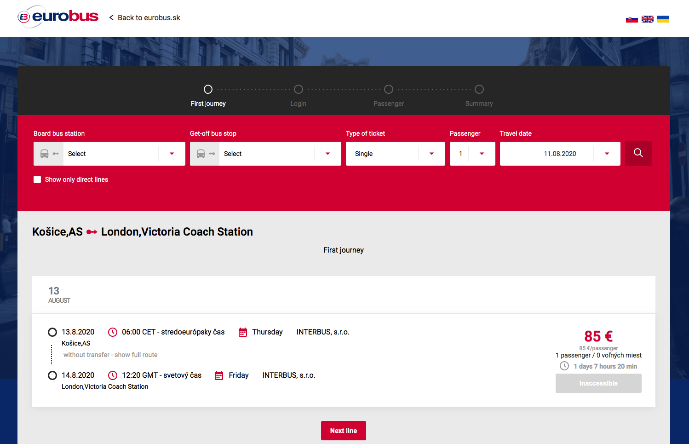Click the eurobus logo

coord(58,17)
